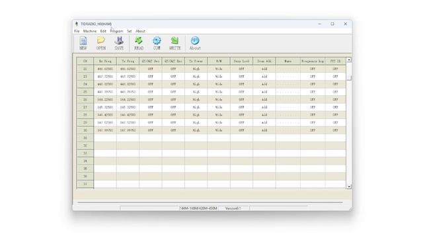The image size is (423, 238).
Task: Select channel row header 30
Action: pyautogui.click(x=85, y=130)
